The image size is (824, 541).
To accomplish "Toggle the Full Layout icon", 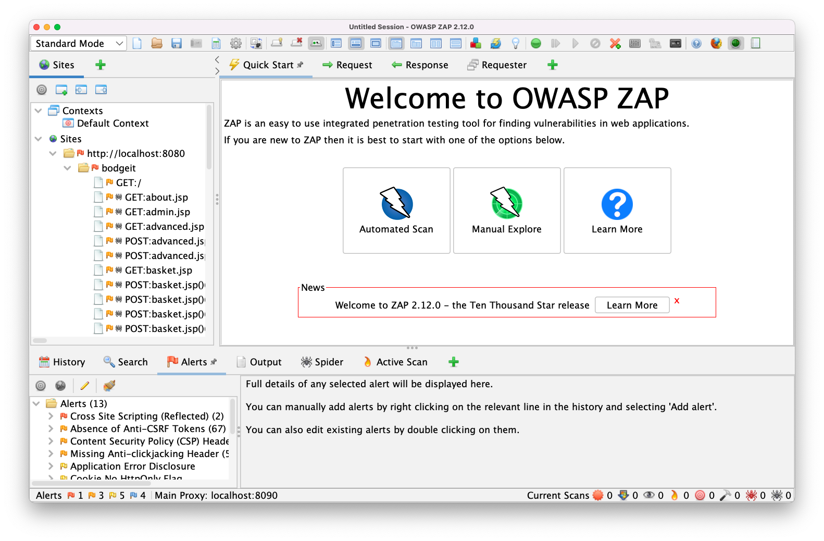I will (376, 43).
